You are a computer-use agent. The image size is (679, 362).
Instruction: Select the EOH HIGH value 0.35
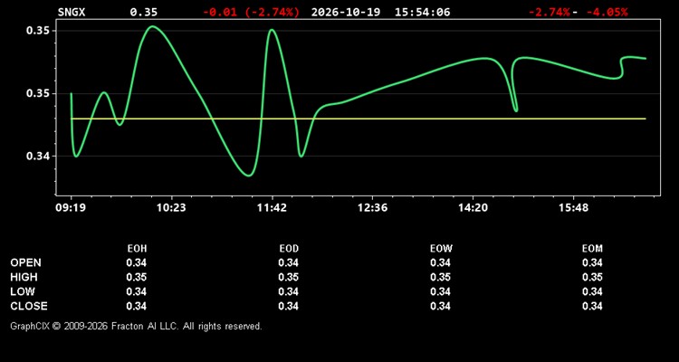pyautogui.click(x=137, y=277)
